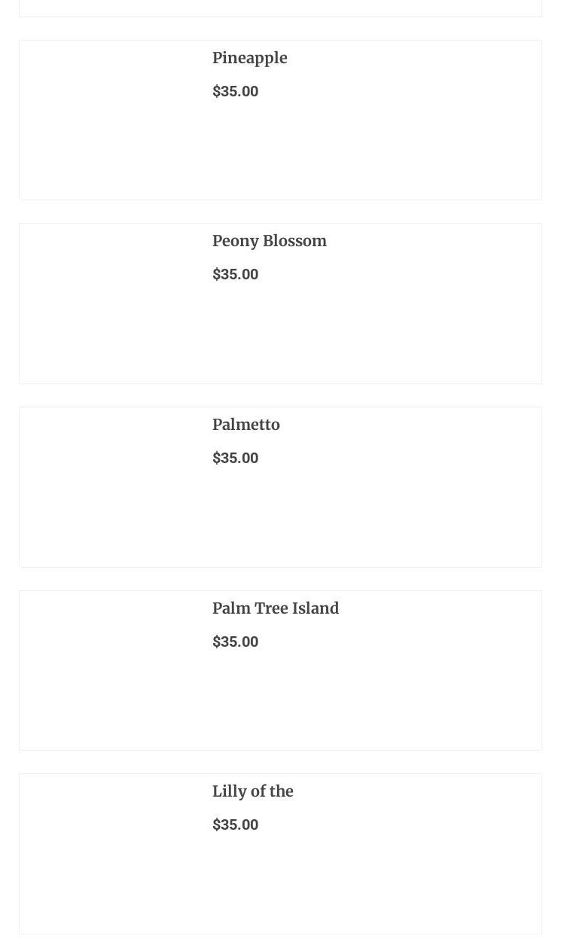Image resolution: width=561 pixels, height=951 pixels.
Task: Click the $35.00 price under Palmetto
Action: (235, 458)
